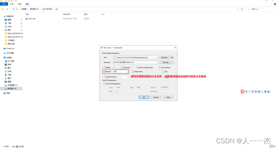This screenshot has width=277, height=148.
Task: Tick From SVN Repository checkbox
Action: tap(105, 84)
